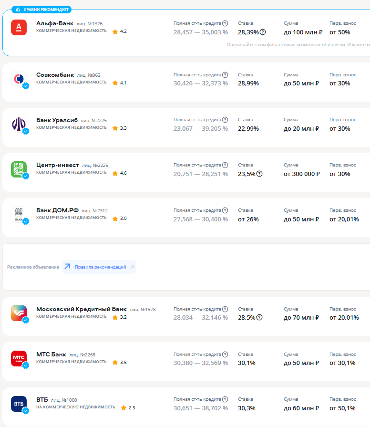The width and height of the screenshot is (370, 427).
Task: Click the VTB blue logo icon
Action: [19, 404]
